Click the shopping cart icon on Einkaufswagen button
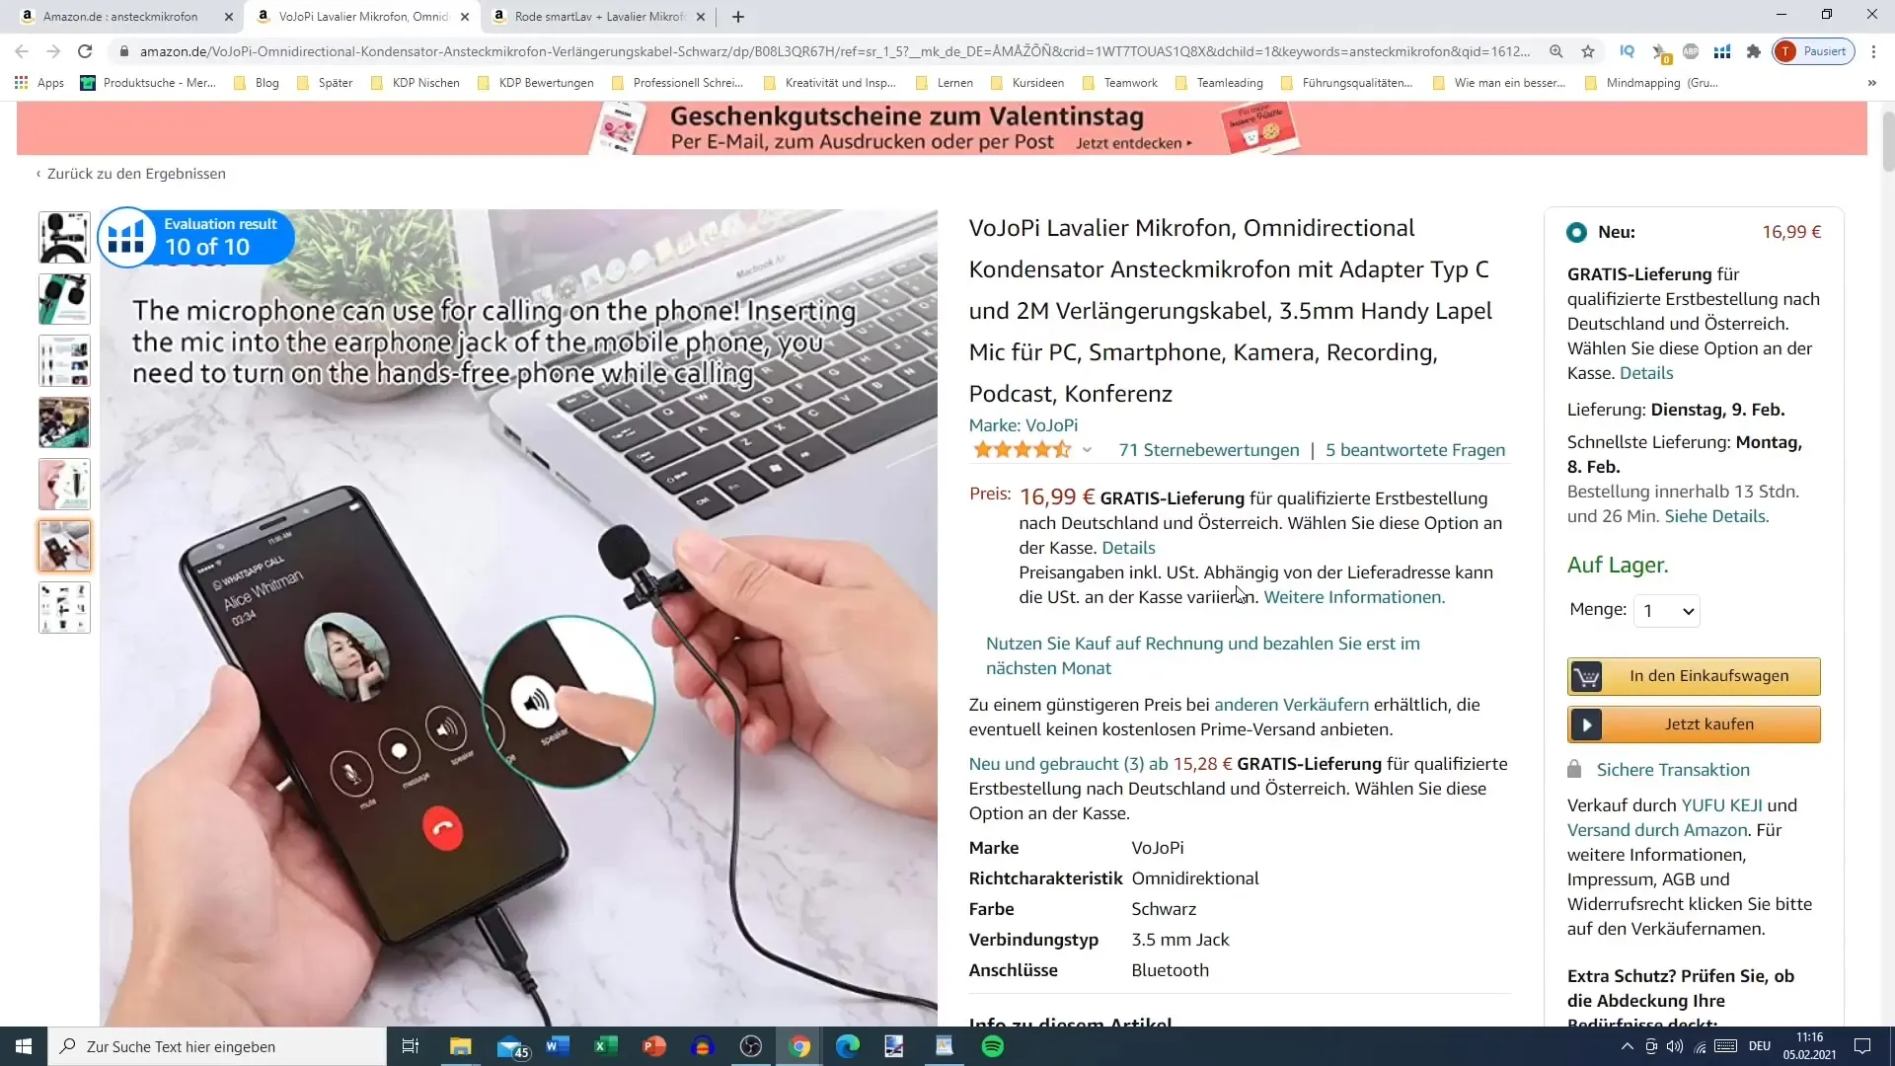 pos(1586,677)
